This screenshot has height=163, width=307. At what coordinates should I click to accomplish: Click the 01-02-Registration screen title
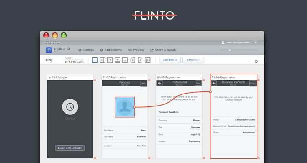114,77
